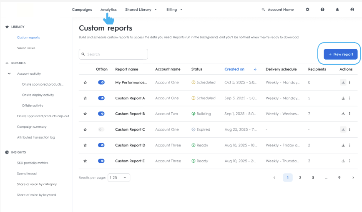The width and height of the screenshot is (362, 212).
Task: Open Saved views in the sidebar
Action: pos(25,48)
